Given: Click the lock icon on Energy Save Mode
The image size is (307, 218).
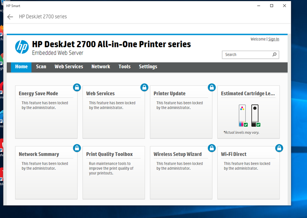Looking at the screenshot, I should pos(77,88).
